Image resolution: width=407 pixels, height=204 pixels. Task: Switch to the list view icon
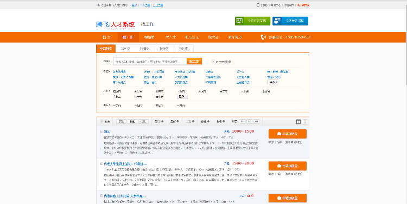[x=304, y=122]
